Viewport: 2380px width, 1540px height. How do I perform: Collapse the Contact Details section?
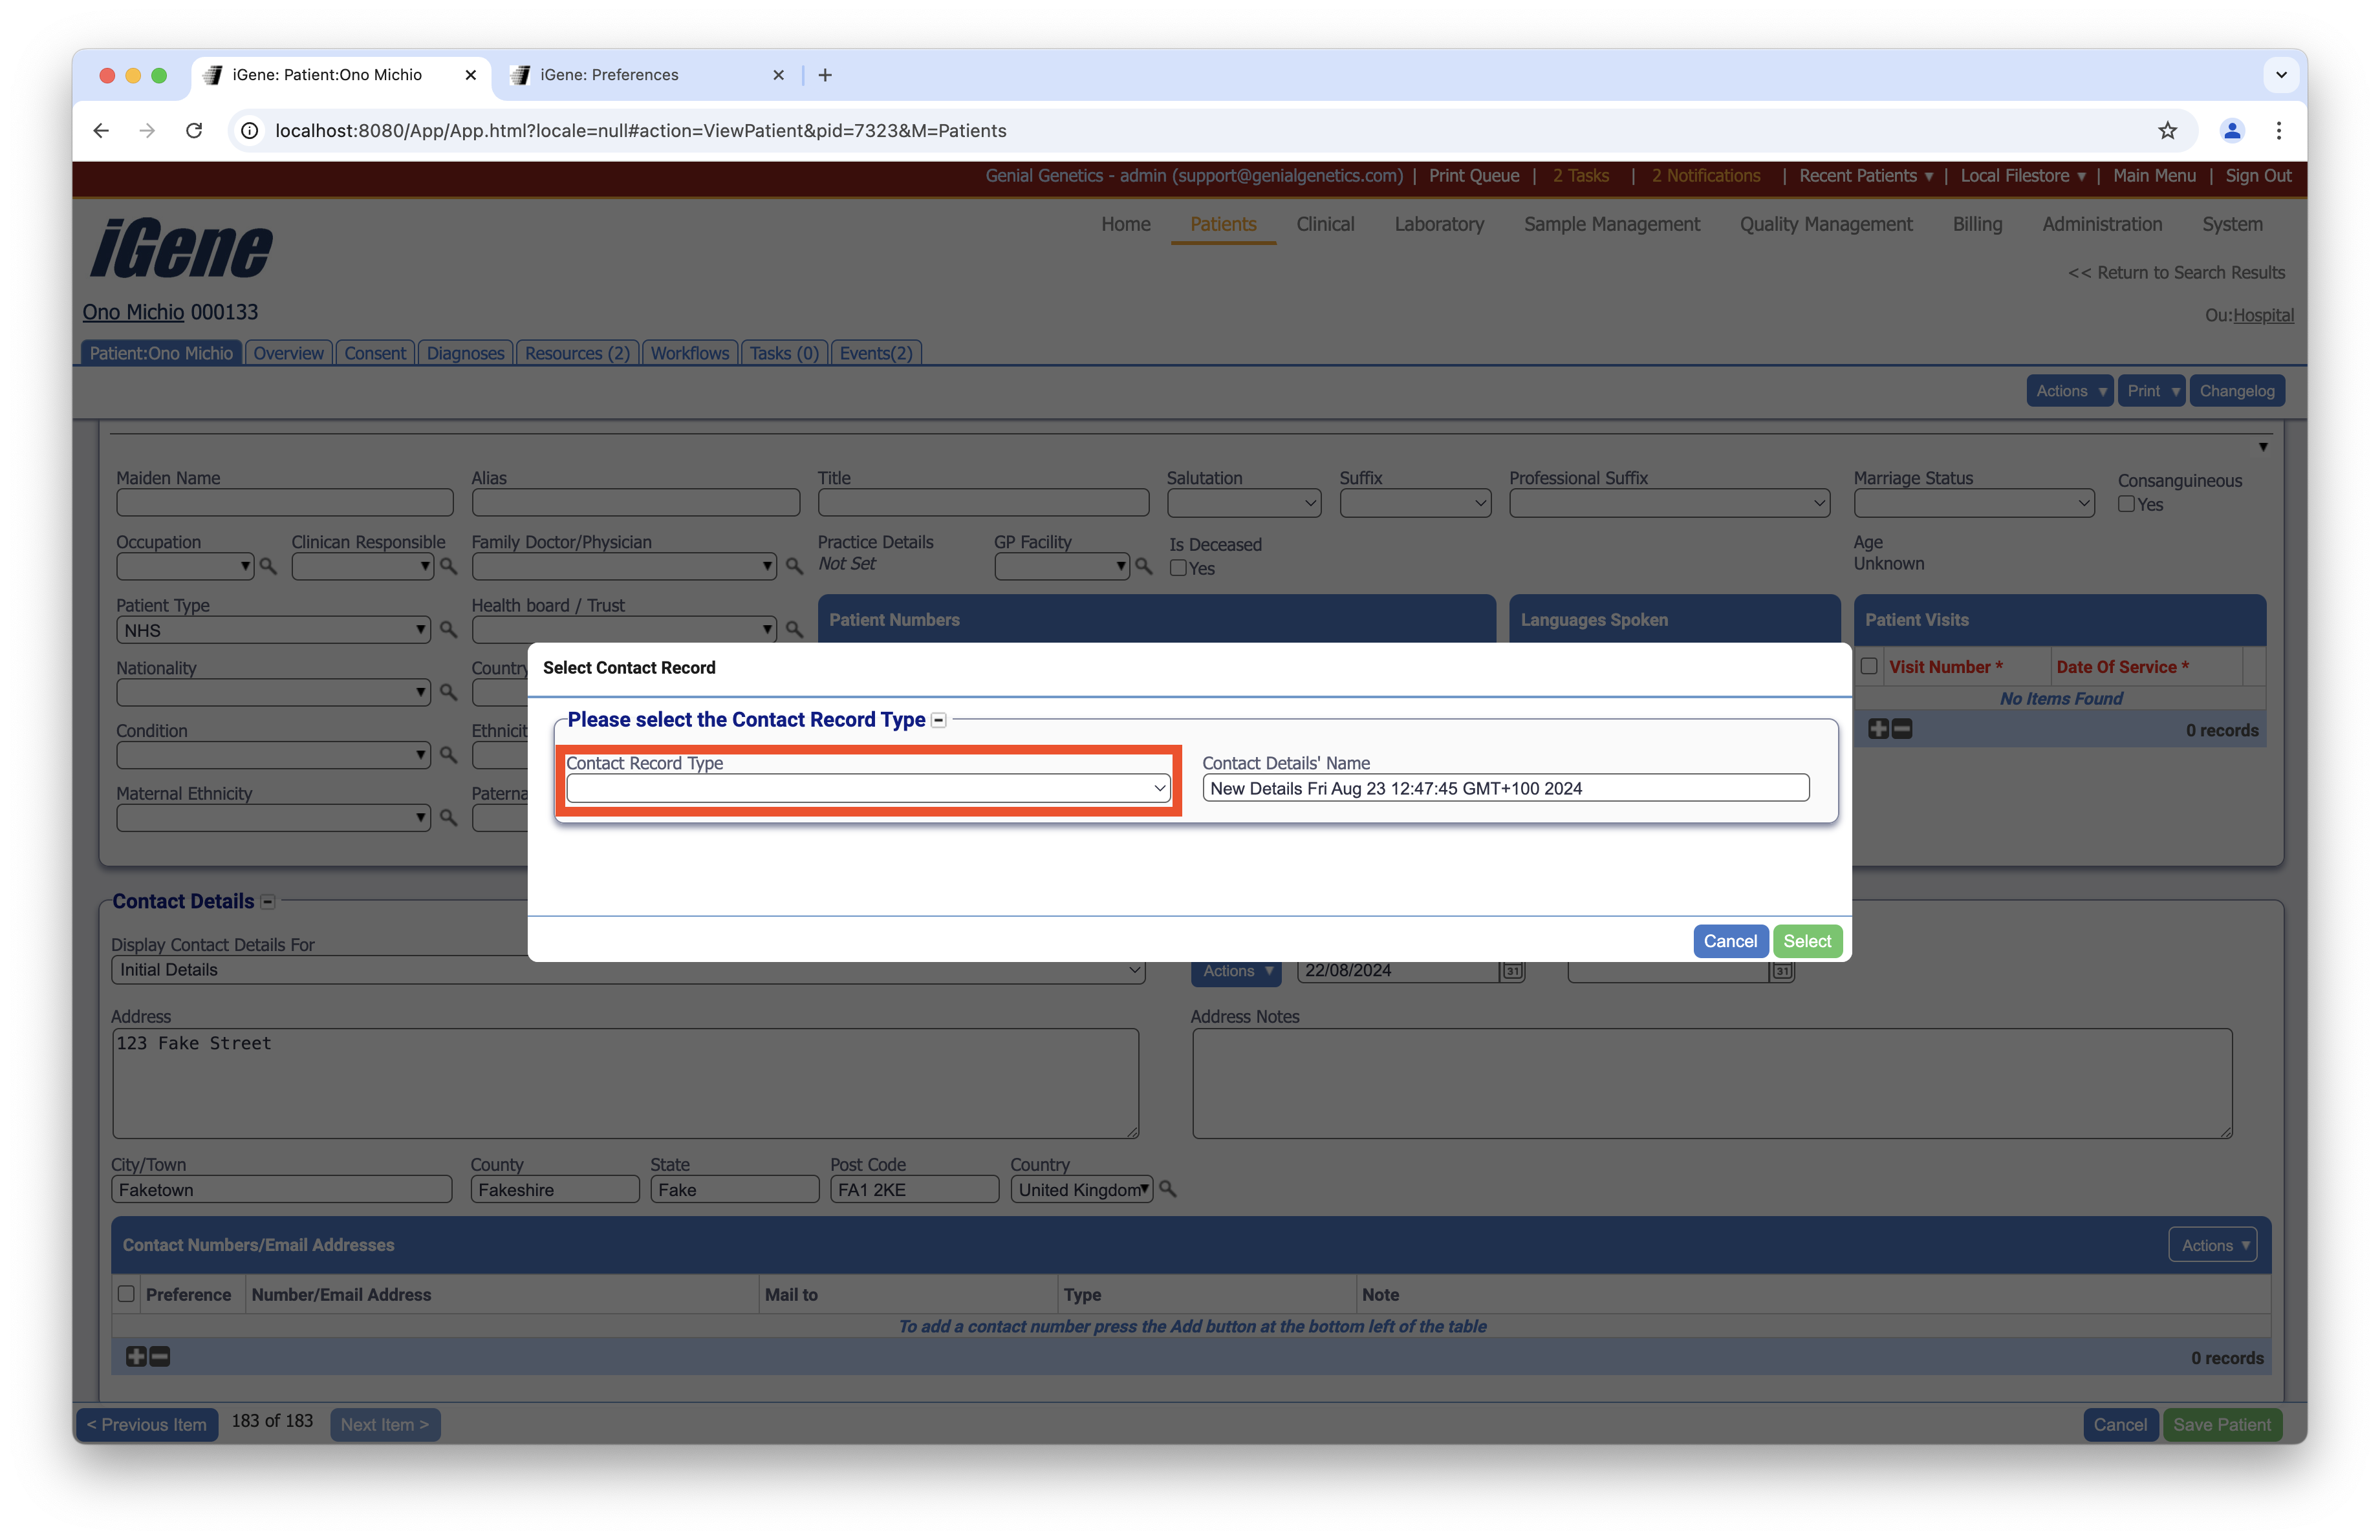coord(268,901)
